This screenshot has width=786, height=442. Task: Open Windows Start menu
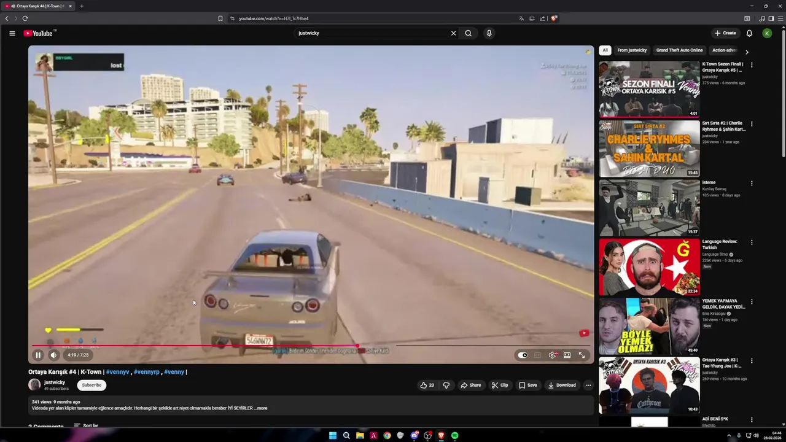pyautogui.click(x=332, y=435)
